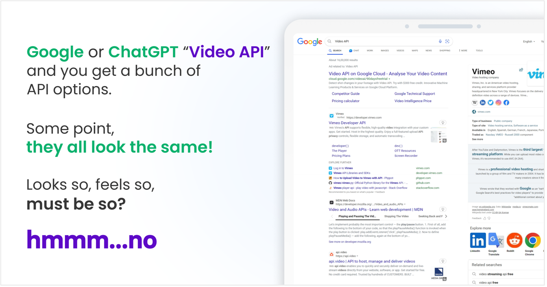
Task: Activate the voice search microphone icon
Action: (x=440, y=41)
